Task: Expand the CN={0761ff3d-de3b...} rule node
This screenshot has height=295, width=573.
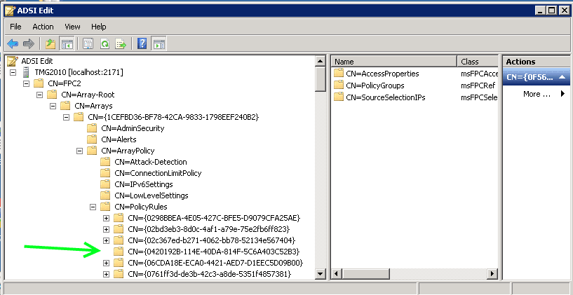Action: [x=107, y=274]
